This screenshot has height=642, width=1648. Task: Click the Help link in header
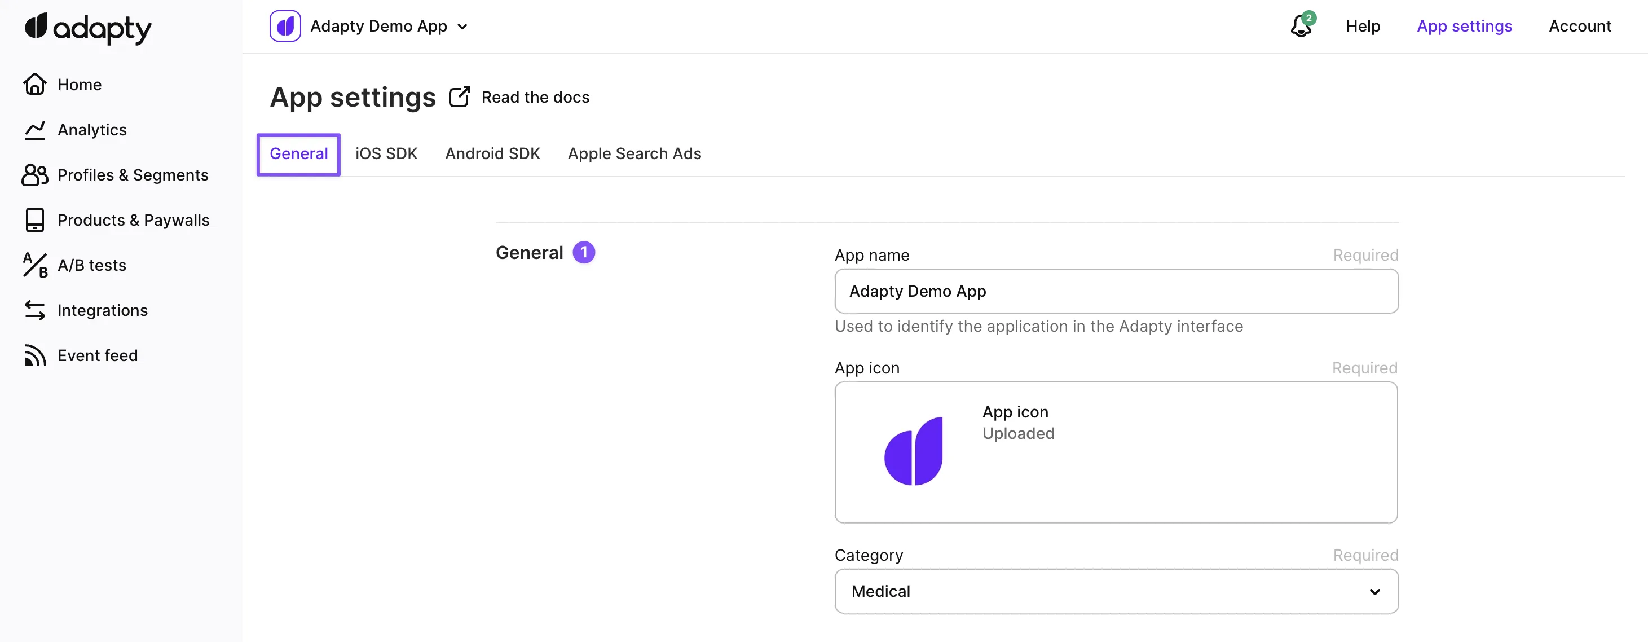pyautogui.click(x=1363, y=27)
